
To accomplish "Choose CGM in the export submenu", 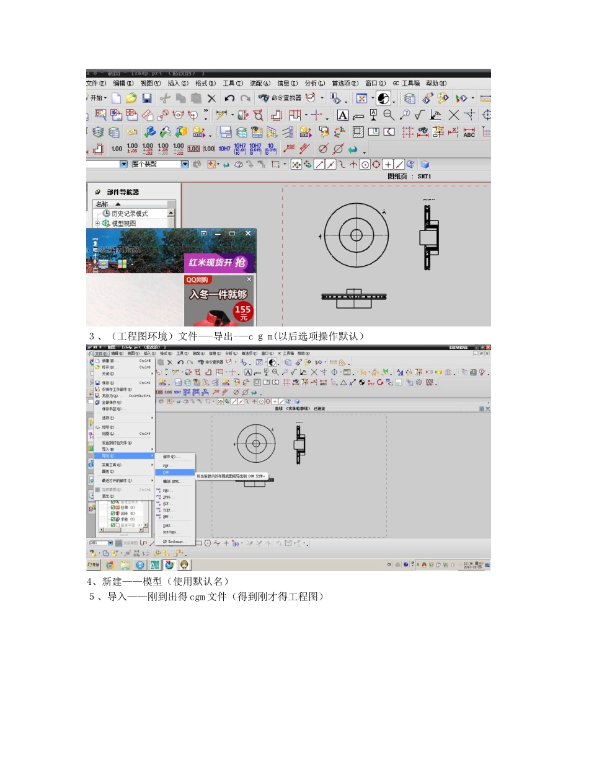I will 175,472.
